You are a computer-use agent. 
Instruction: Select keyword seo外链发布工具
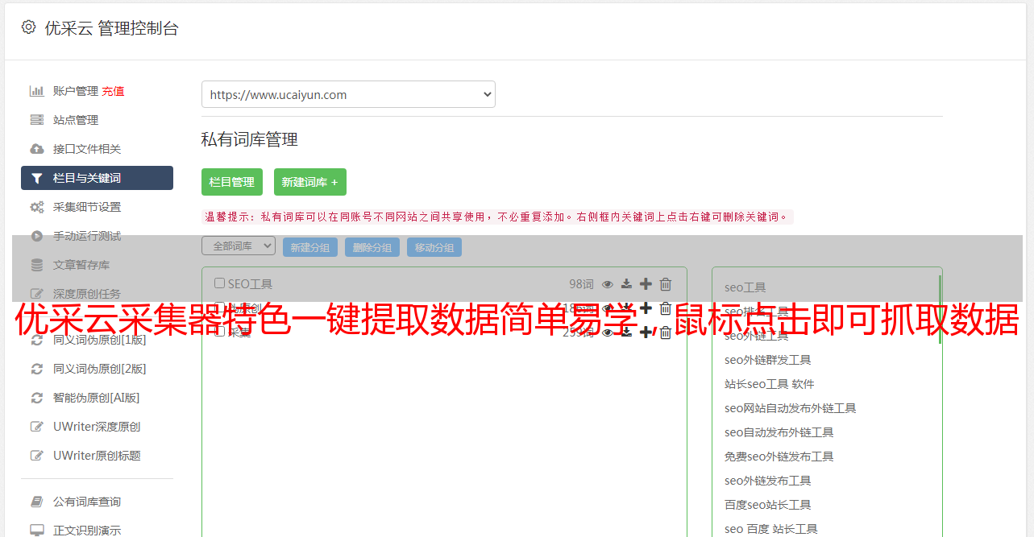pos(768,481)
